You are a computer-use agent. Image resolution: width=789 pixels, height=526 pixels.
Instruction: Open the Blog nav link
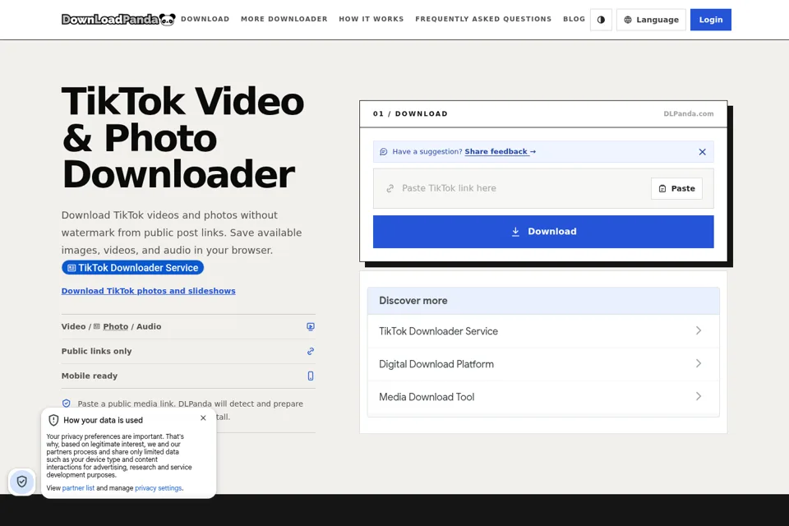pos(574,19)
